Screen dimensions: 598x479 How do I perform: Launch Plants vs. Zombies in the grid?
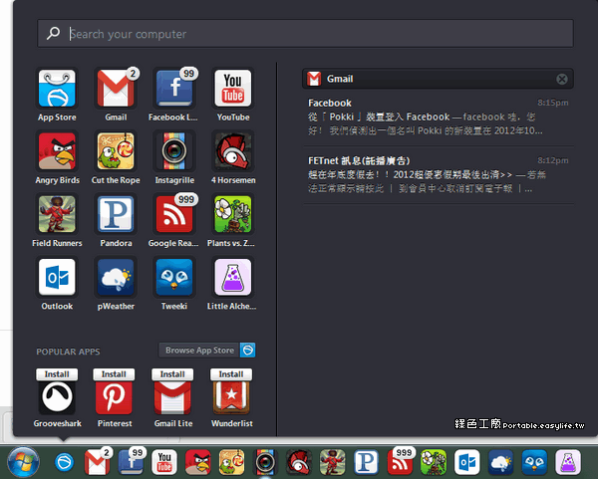pyautogui.click(x=233, y=214)
